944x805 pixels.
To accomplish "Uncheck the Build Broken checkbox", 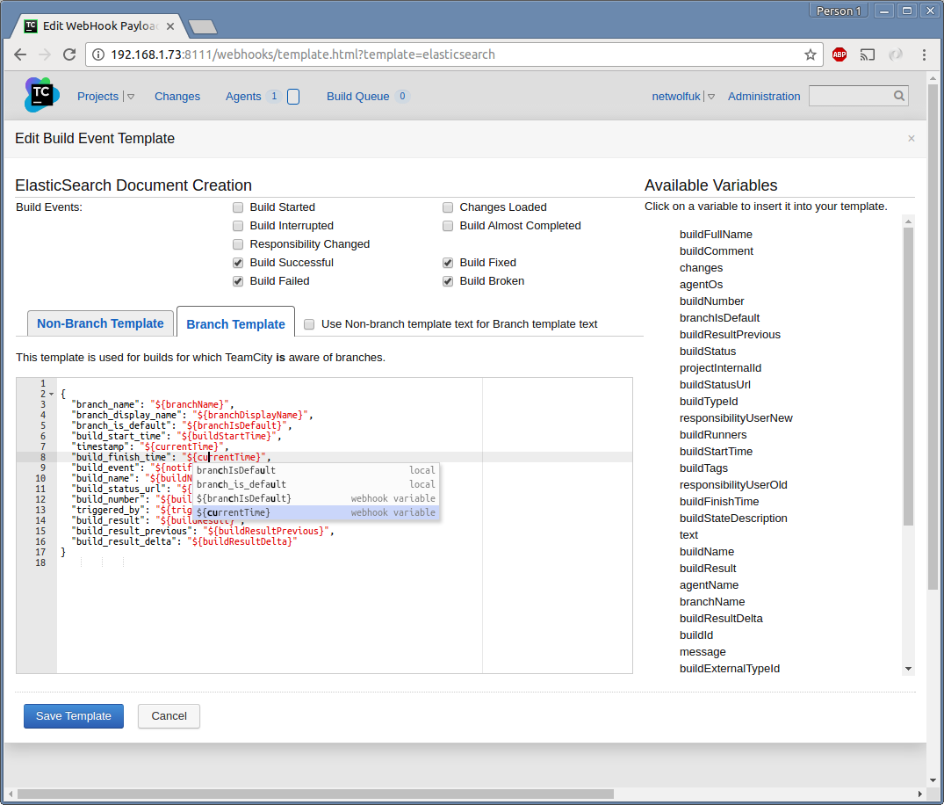I will pyautogui.click(x=447, y=281).
